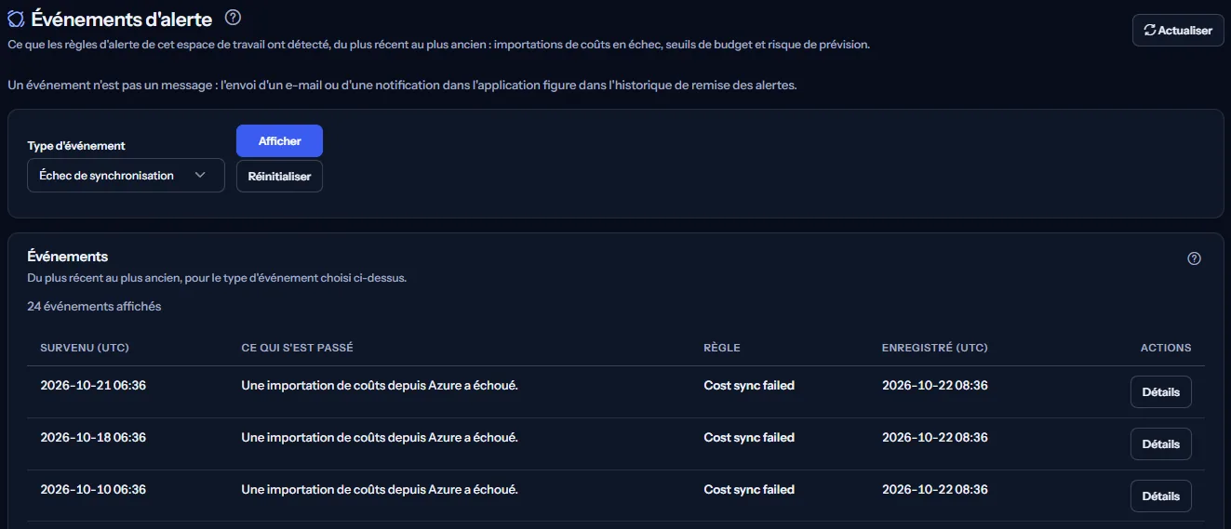Open the help icon in Événements panel
This screenshot has width=1231, height=529.
coord(1195,258)
